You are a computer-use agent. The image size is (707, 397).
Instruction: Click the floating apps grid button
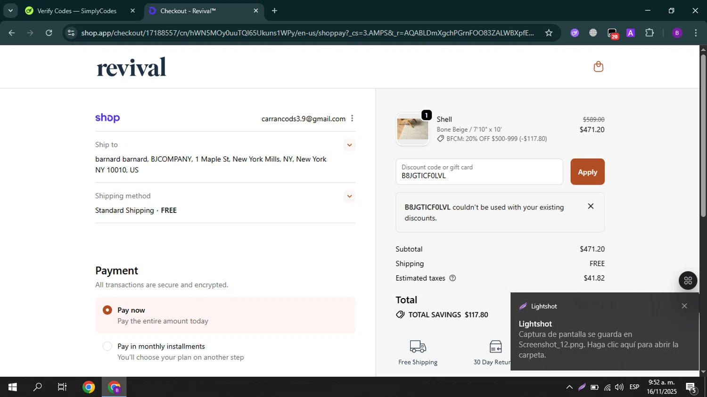[688, 280]
